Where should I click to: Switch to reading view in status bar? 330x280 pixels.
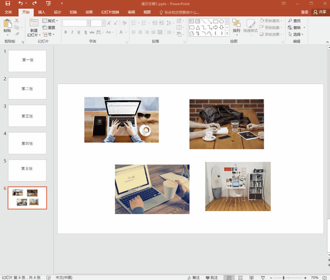[x=251, y=277]
